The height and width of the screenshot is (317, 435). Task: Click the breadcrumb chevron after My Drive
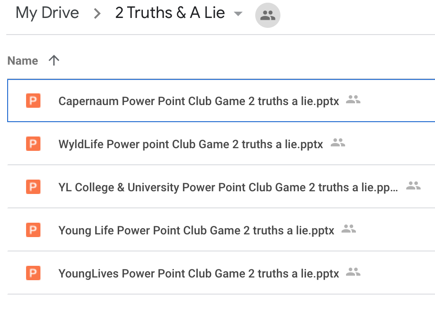[x=97, y=13]
